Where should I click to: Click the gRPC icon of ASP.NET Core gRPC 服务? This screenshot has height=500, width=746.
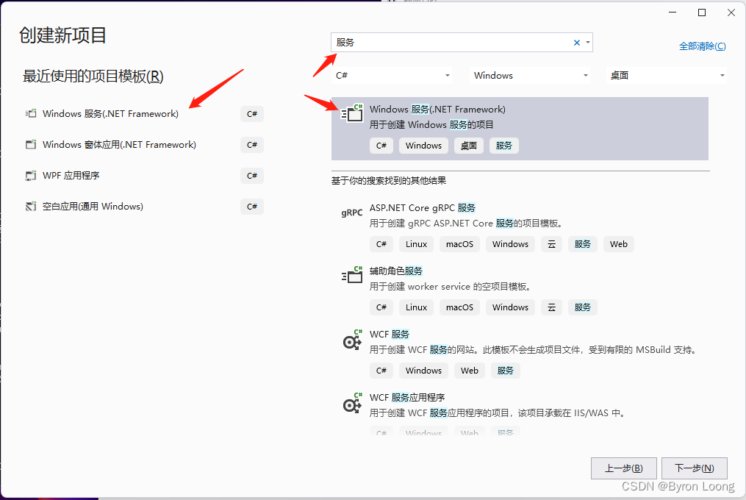(x=351, y=213)
